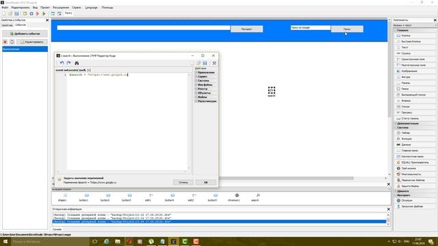Select search fx object in objects bar
This screenshot has width=438, height=246.
pos(255,197)
